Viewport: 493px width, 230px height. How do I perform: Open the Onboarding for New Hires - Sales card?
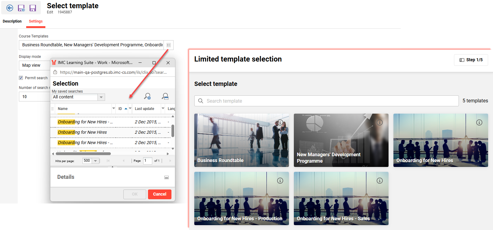pos(341,198)
